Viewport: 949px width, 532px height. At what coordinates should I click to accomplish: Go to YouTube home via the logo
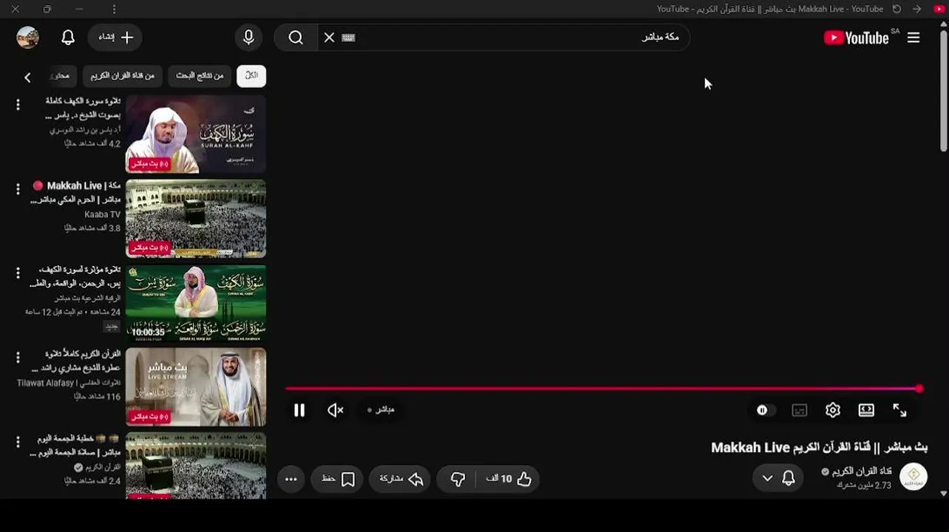click(x=856, y=38)
